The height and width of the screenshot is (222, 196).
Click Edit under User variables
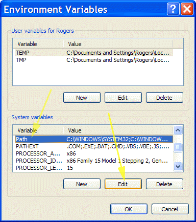123,98
